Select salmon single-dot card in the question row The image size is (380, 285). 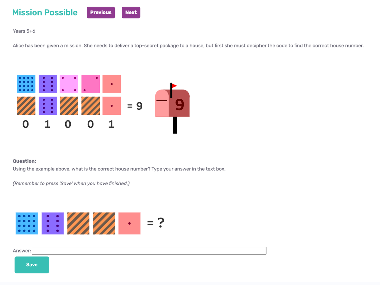tap(129, 223)
